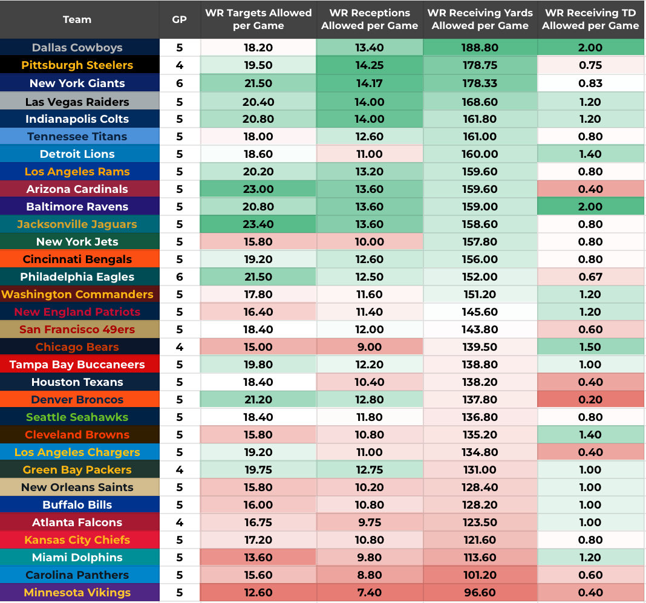Click the San Francisco 49ers cell
This screenshot has height=603, width=646.
[79, 330]
